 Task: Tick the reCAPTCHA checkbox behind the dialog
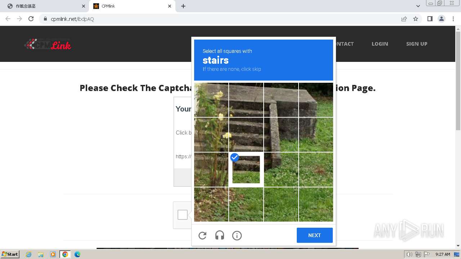[183, 215]
